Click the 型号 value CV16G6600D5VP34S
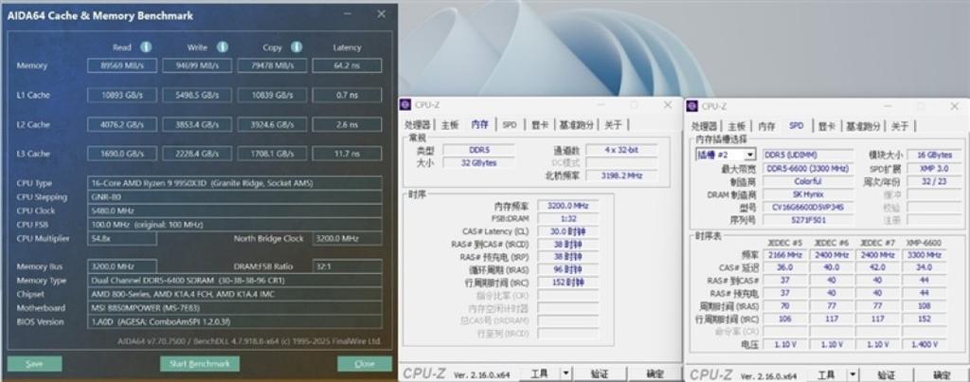This screenshot has width=970, height=382. coord(807,207)
